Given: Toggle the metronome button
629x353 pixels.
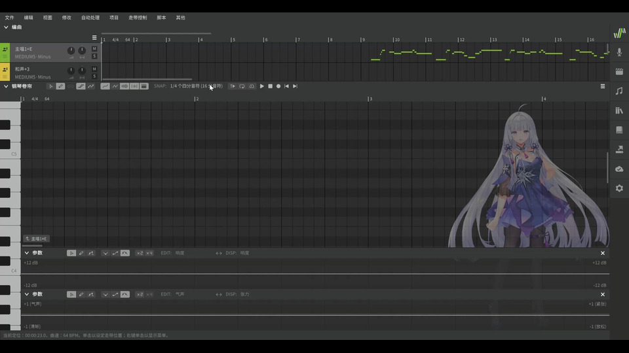Looking at the screenshot, I should pos(252,86).
